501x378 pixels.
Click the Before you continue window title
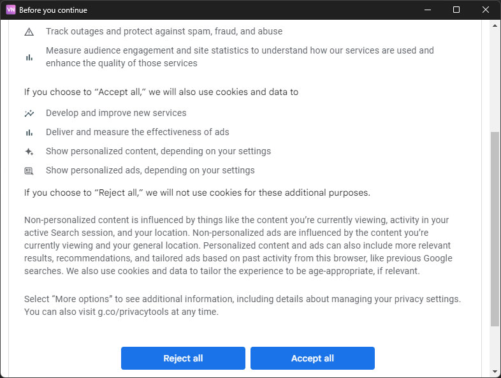(x=54, y=10)
